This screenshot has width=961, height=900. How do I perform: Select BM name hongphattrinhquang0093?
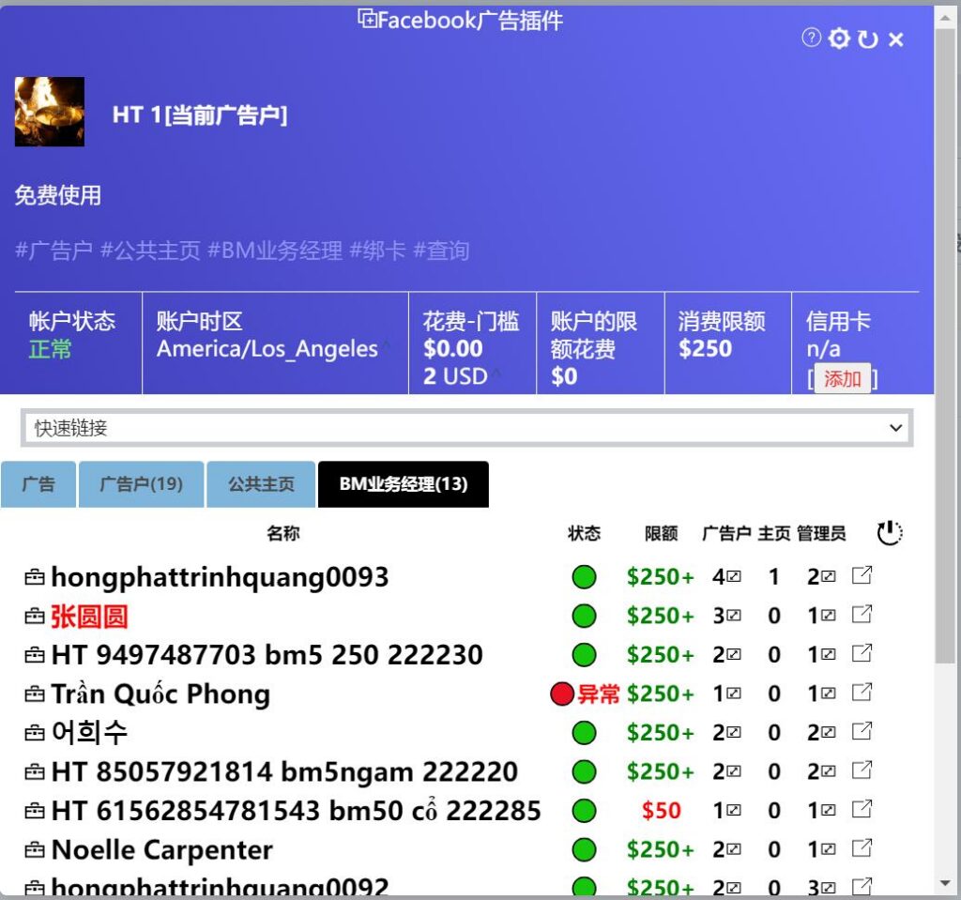pos(220,577)
